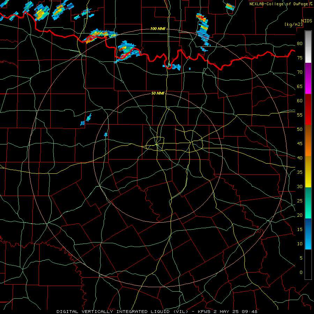Click the "[kg/m2]" units label
The image size is (314, 314).
[293, 24]
